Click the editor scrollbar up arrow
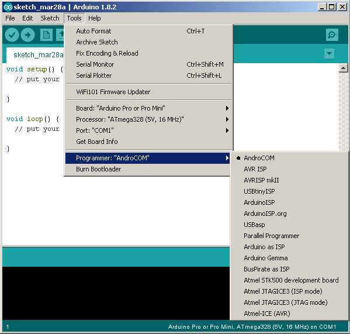 (x=344, y=68)
